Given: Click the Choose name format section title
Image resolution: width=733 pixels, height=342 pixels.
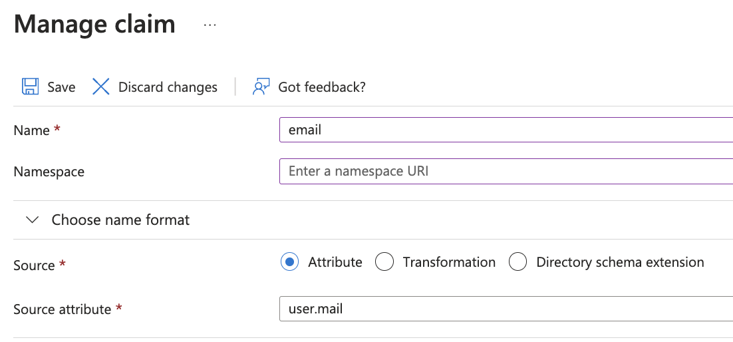Looking at the screenshot, I should [120, 220].
